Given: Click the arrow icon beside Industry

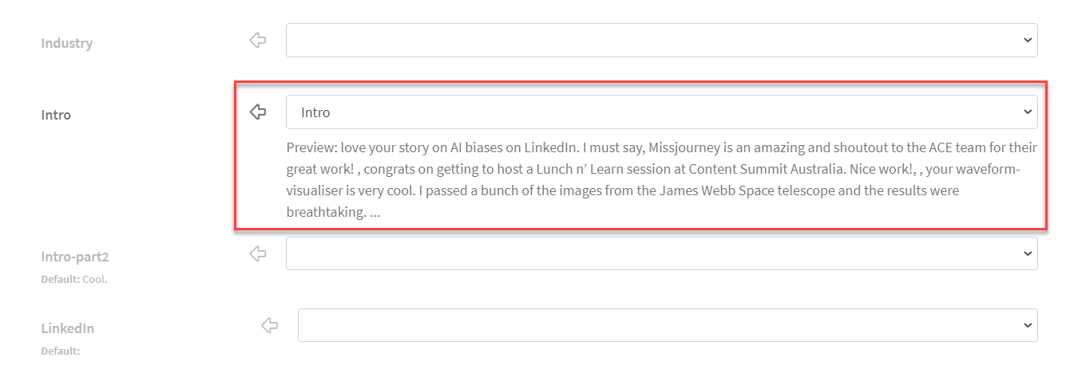Looking at the screenshot, I should (x=257, y=40).
